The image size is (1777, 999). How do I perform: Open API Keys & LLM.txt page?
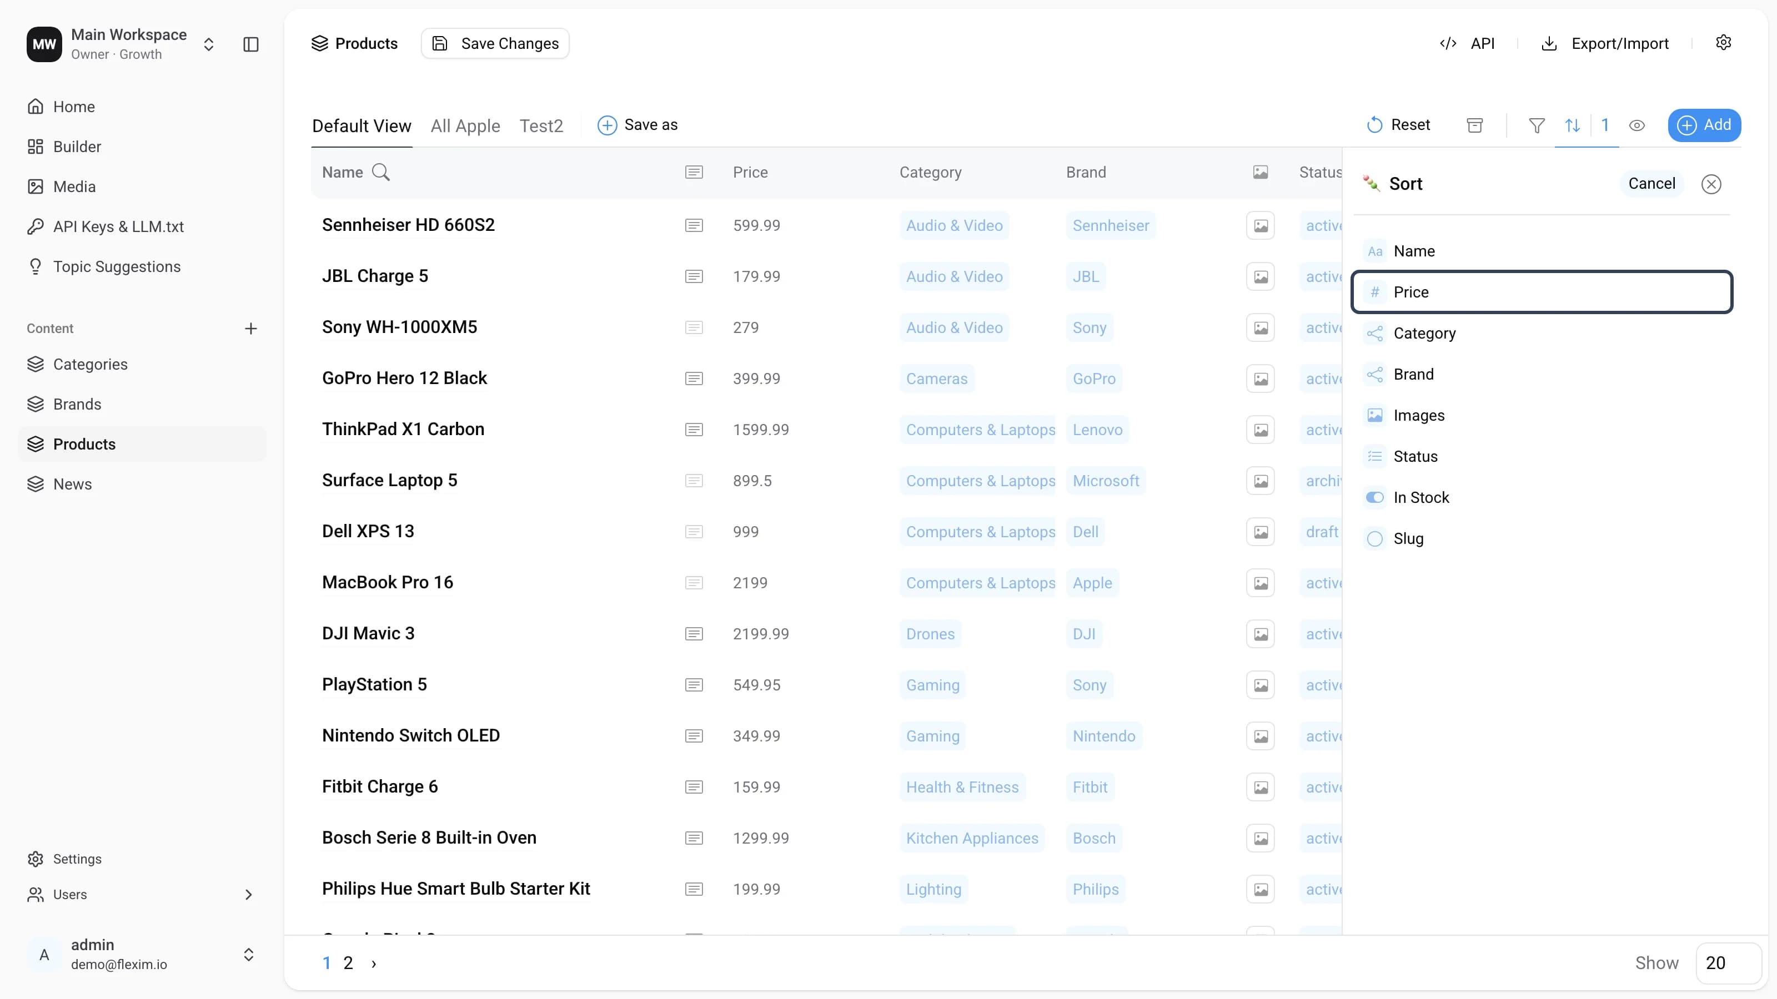(142, 227)
